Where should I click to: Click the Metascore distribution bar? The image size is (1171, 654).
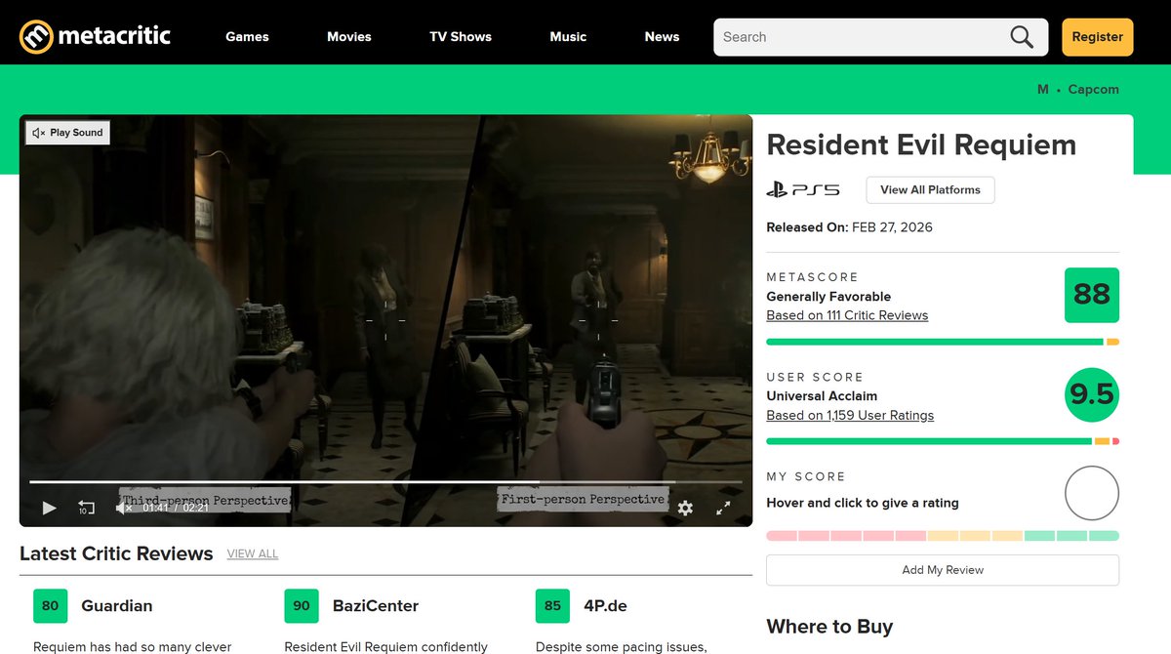pos(943,342)
